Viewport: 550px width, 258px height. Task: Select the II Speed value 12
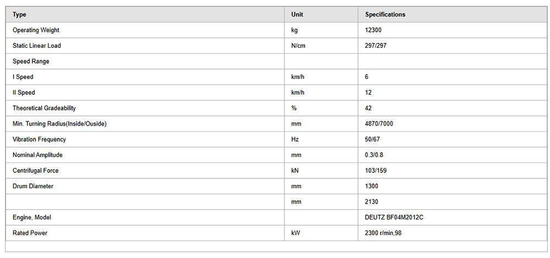click(x=369, y=92)
